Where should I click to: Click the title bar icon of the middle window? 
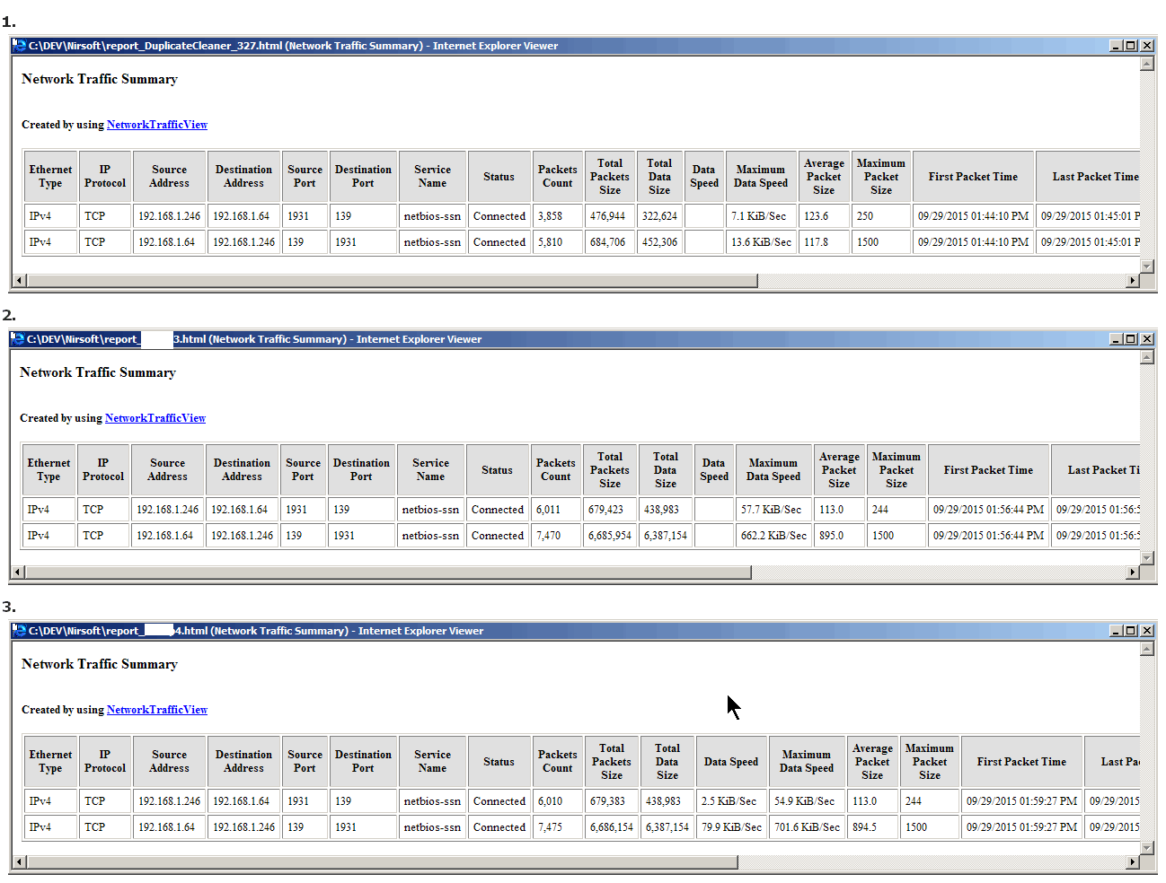(17, 339)
